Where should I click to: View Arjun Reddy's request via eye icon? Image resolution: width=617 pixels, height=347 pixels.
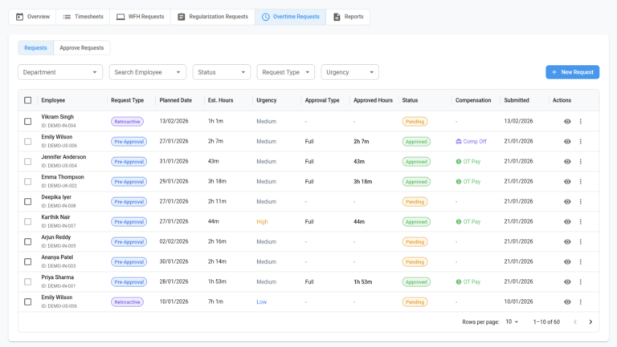[x=567, y=242]
